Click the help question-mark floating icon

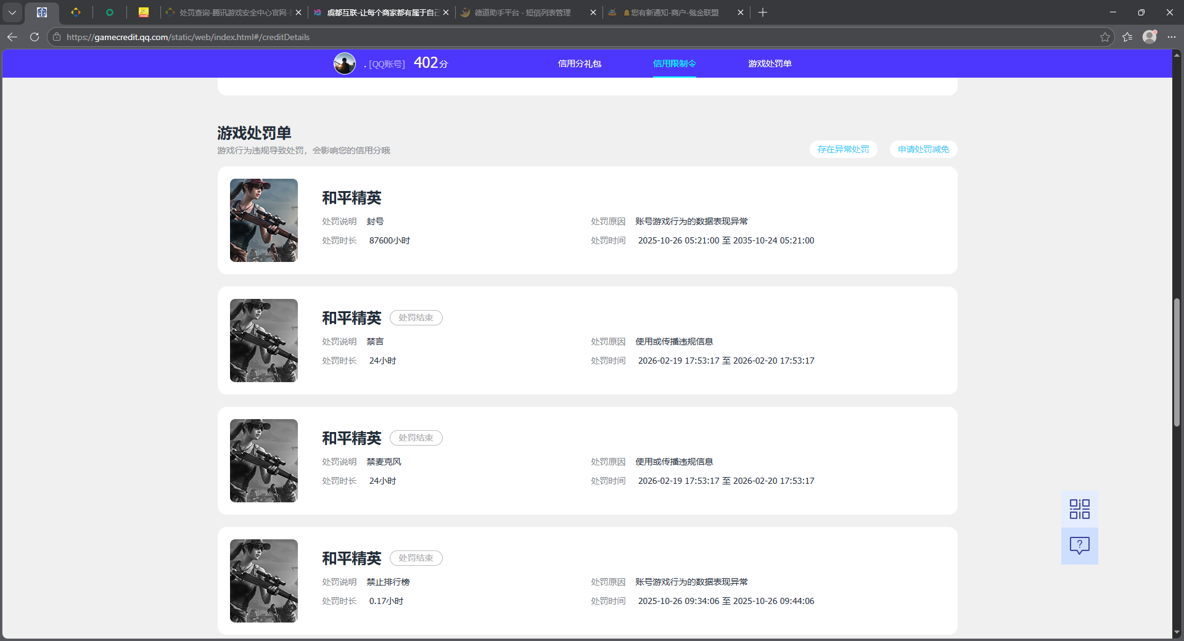coord(1079,545)
